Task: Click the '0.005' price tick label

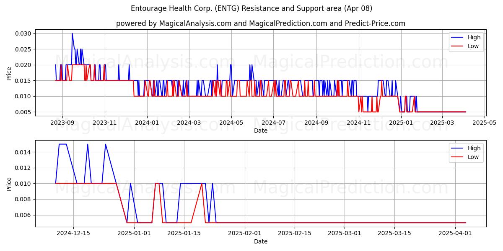Action: [24, 112]
